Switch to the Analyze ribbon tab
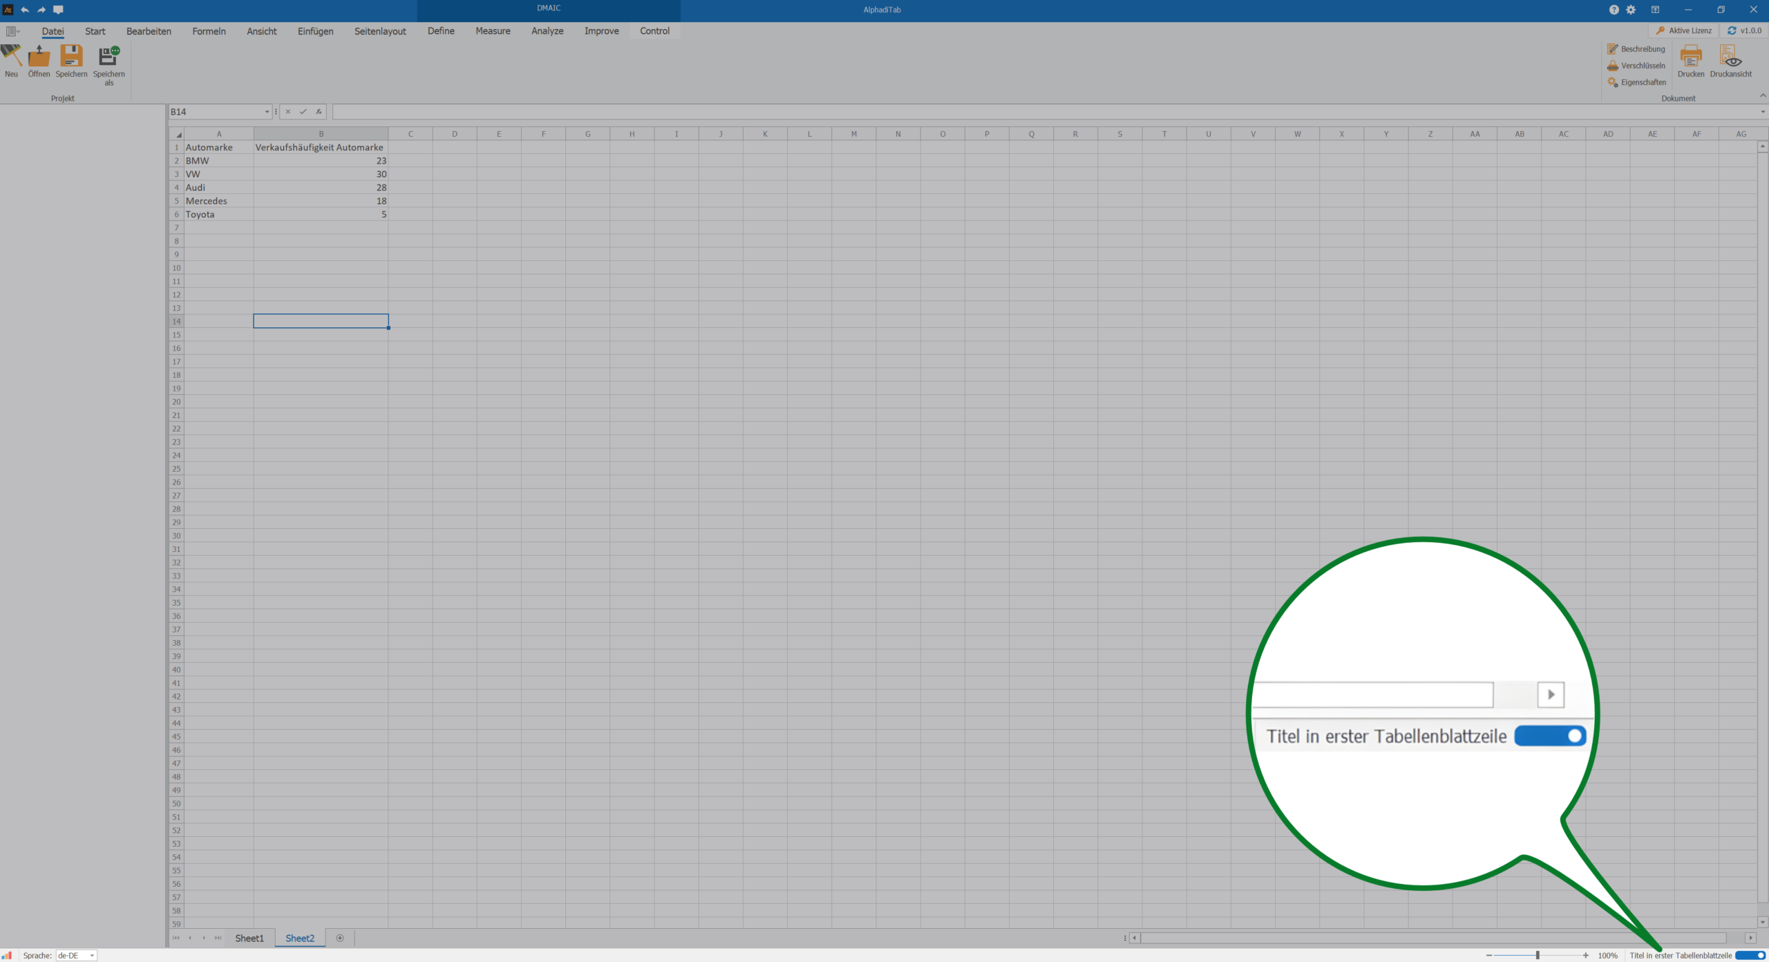This screenshot has height=962, width=1769. point(547,31)
